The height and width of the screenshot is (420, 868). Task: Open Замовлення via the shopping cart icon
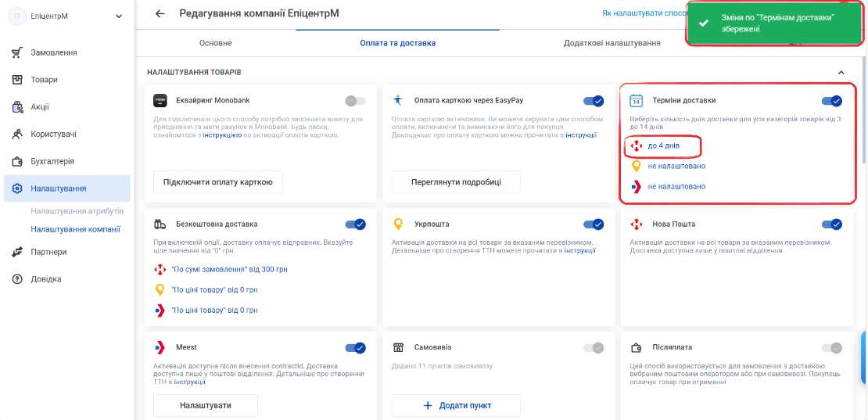pyautogui.click(x=17, y=52)
